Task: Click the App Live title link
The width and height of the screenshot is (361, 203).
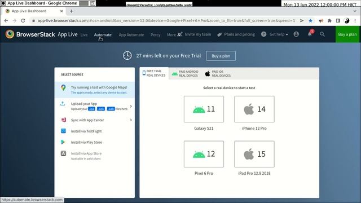Action: [68, 34]
